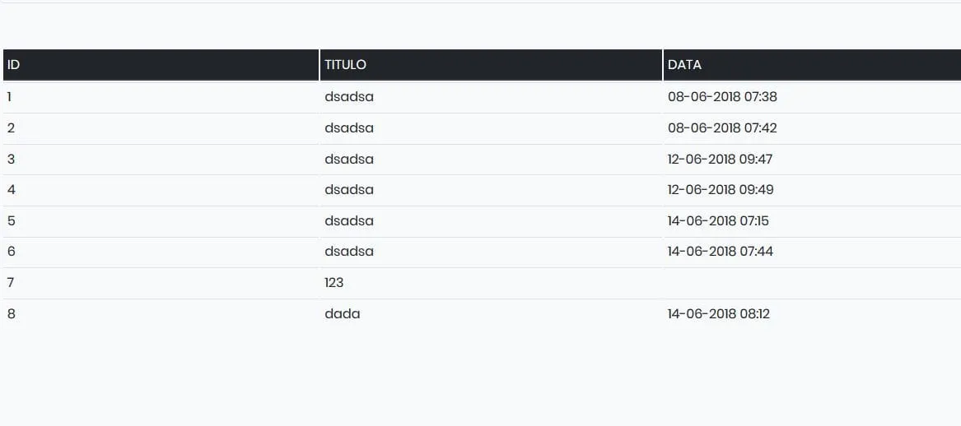The width and height of the screenshot is (961, 426).
Task: Select the ID cell of row 5
Action: [x=11, y=220]
